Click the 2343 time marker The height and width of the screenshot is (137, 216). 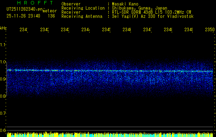65,29
